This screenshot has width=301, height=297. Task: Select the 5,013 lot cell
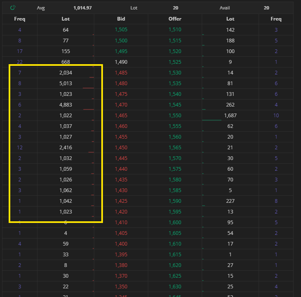coord(65,84)
